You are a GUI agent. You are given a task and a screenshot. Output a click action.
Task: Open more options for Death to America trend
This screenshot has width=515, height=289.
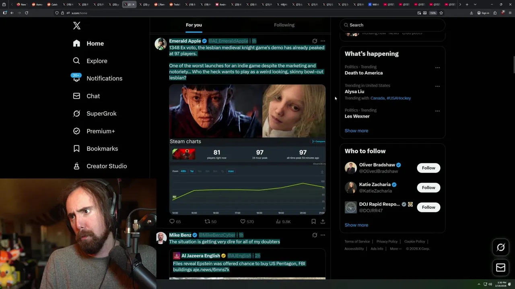coord(437,67)
